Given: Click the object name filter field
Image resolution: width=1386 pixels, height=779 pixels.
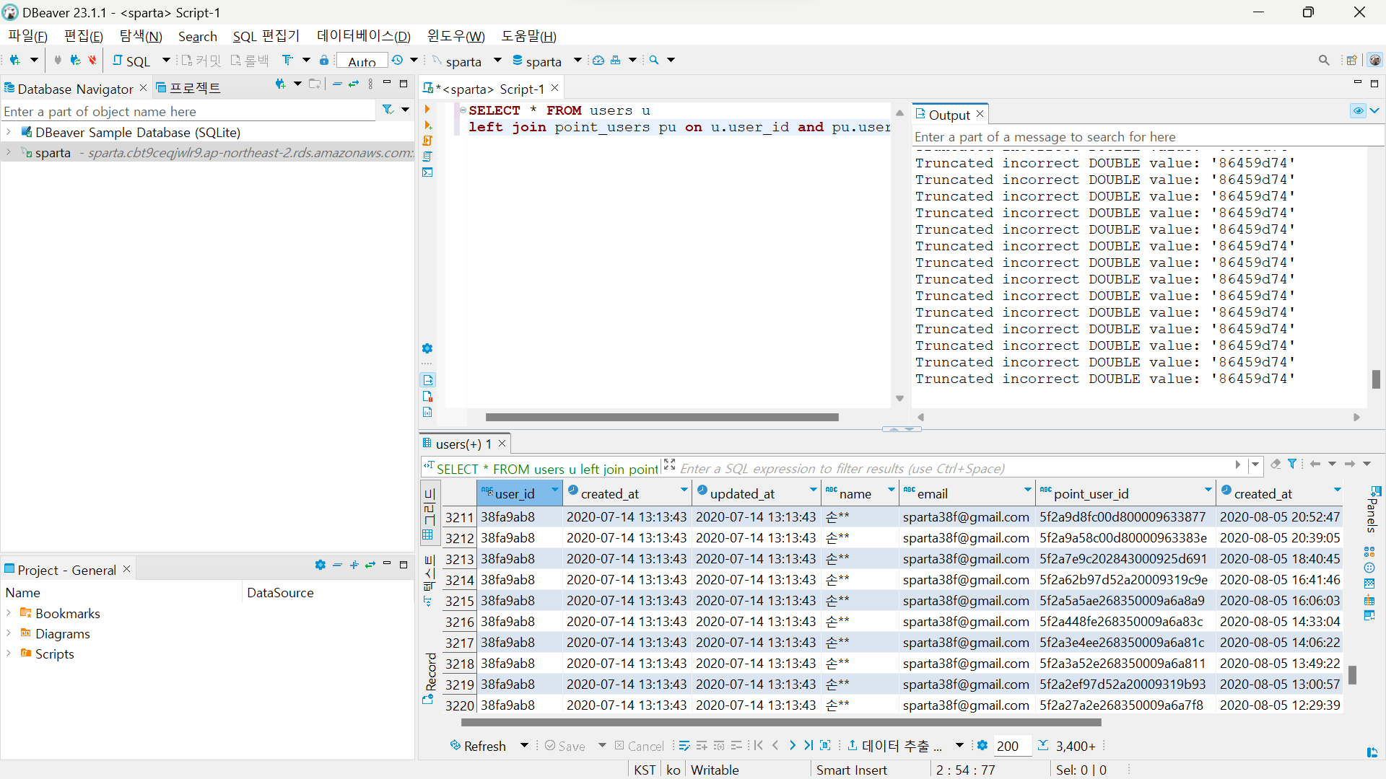Looking at the screenshot, I should [189, 111].
